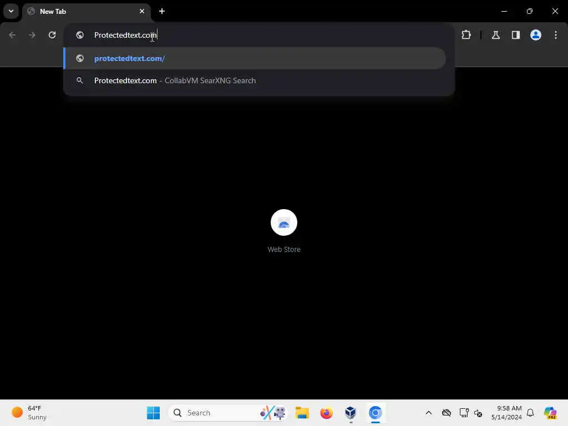Open VirtualBox from the taskbar

point(351,413)
